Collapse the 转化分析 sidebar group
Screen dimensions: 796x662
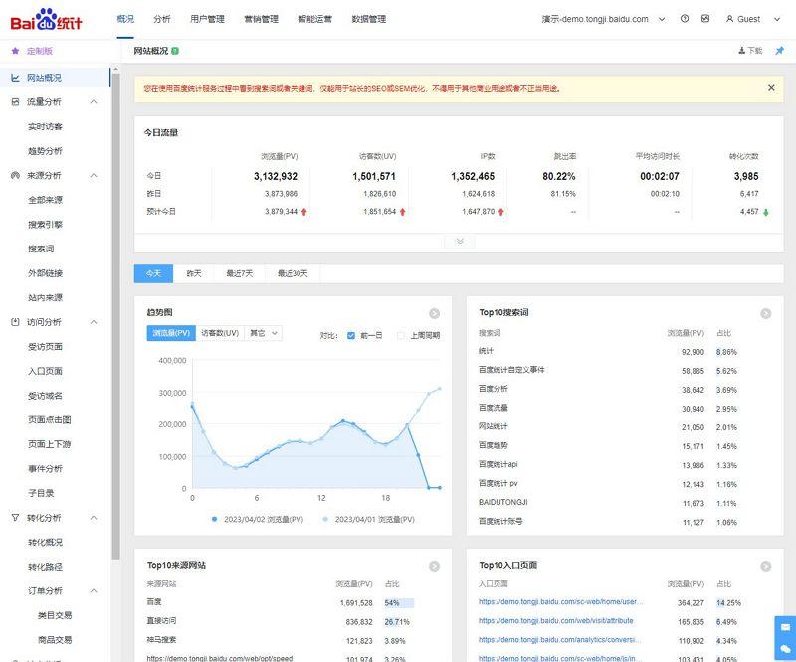[x=94, y=518]
